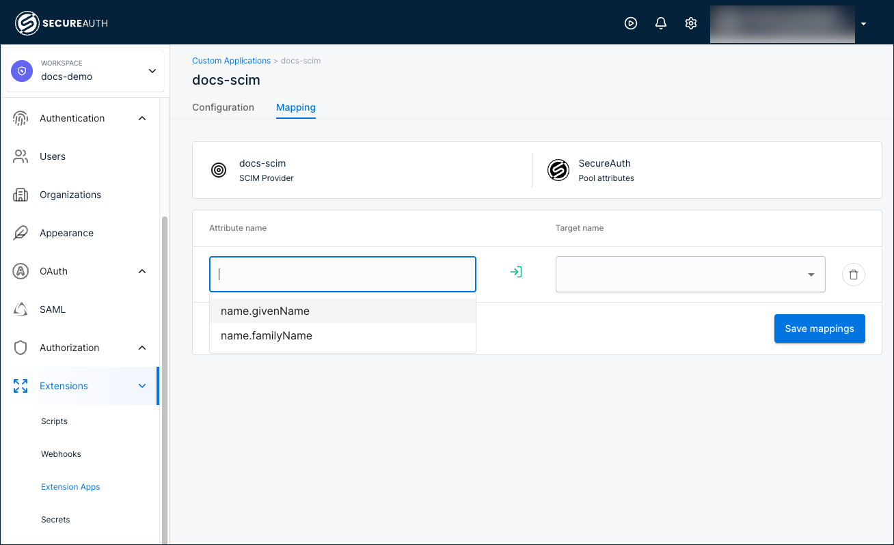Click the docs-scim SCIM Provider target icon
This screenshot has width=894, height=545.
point(219,170)
